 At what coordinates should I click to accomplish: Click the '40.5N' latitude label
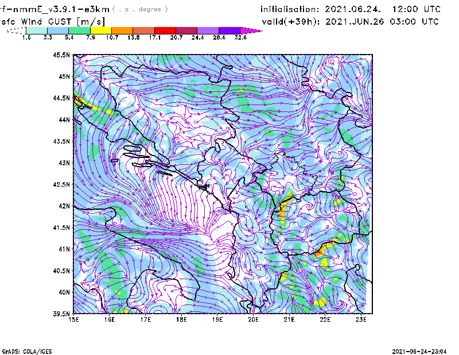click(x=61, y=271)
